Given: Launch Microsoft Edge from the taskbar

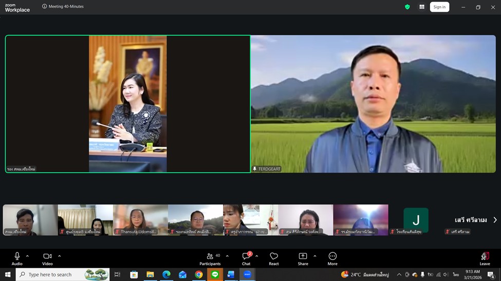Looking at the screenshot, I should tap(166, 274).
